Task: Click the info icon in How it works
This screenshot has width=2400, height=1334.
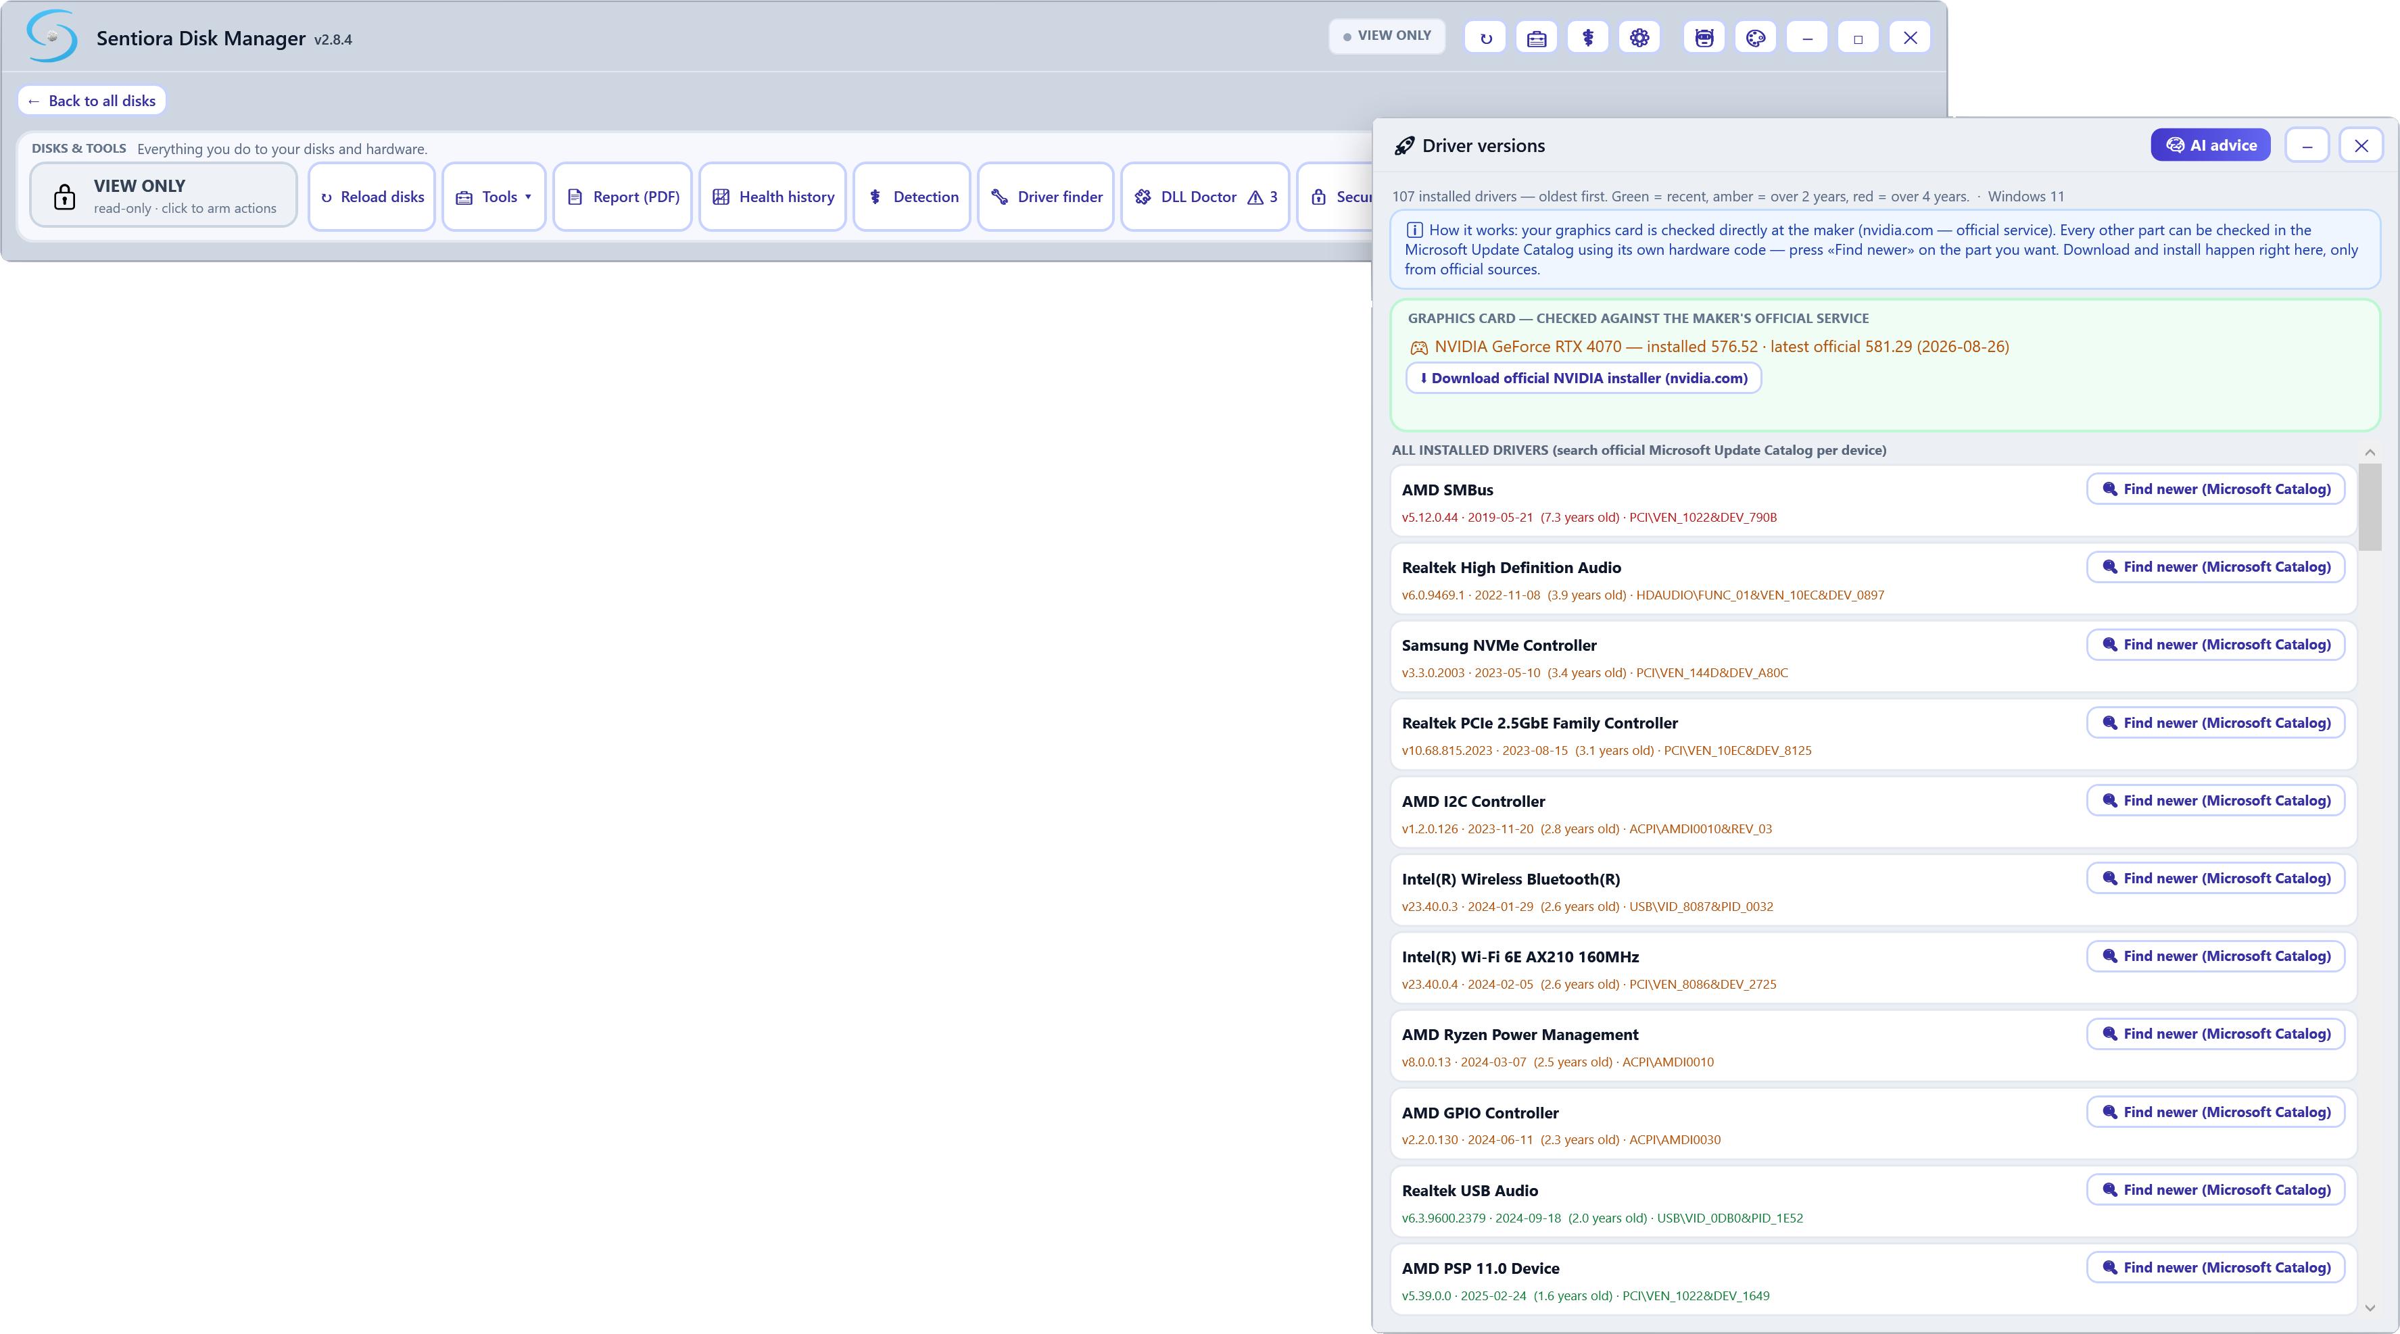Action: pyautogui.click(x=1414, y=230)
